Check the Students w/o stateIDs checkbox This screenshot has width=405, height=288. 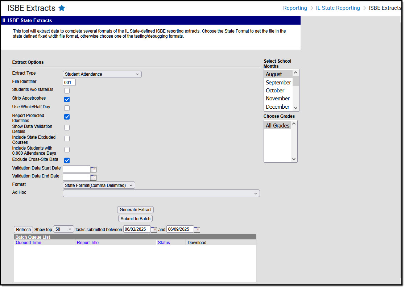pos(67,91)
